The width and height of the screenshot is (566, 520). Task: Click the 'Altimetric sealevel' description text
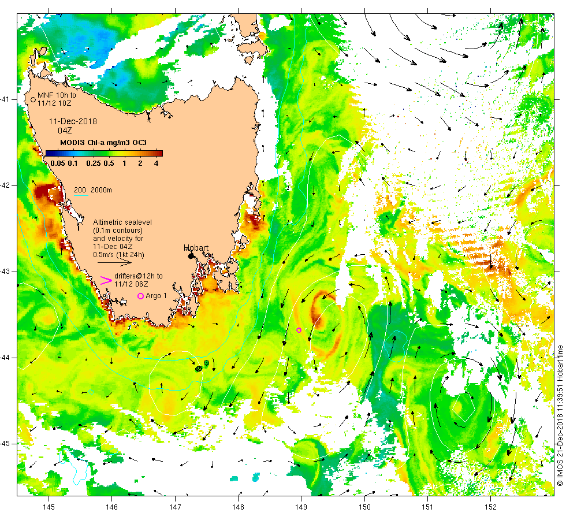pos(122,222)
